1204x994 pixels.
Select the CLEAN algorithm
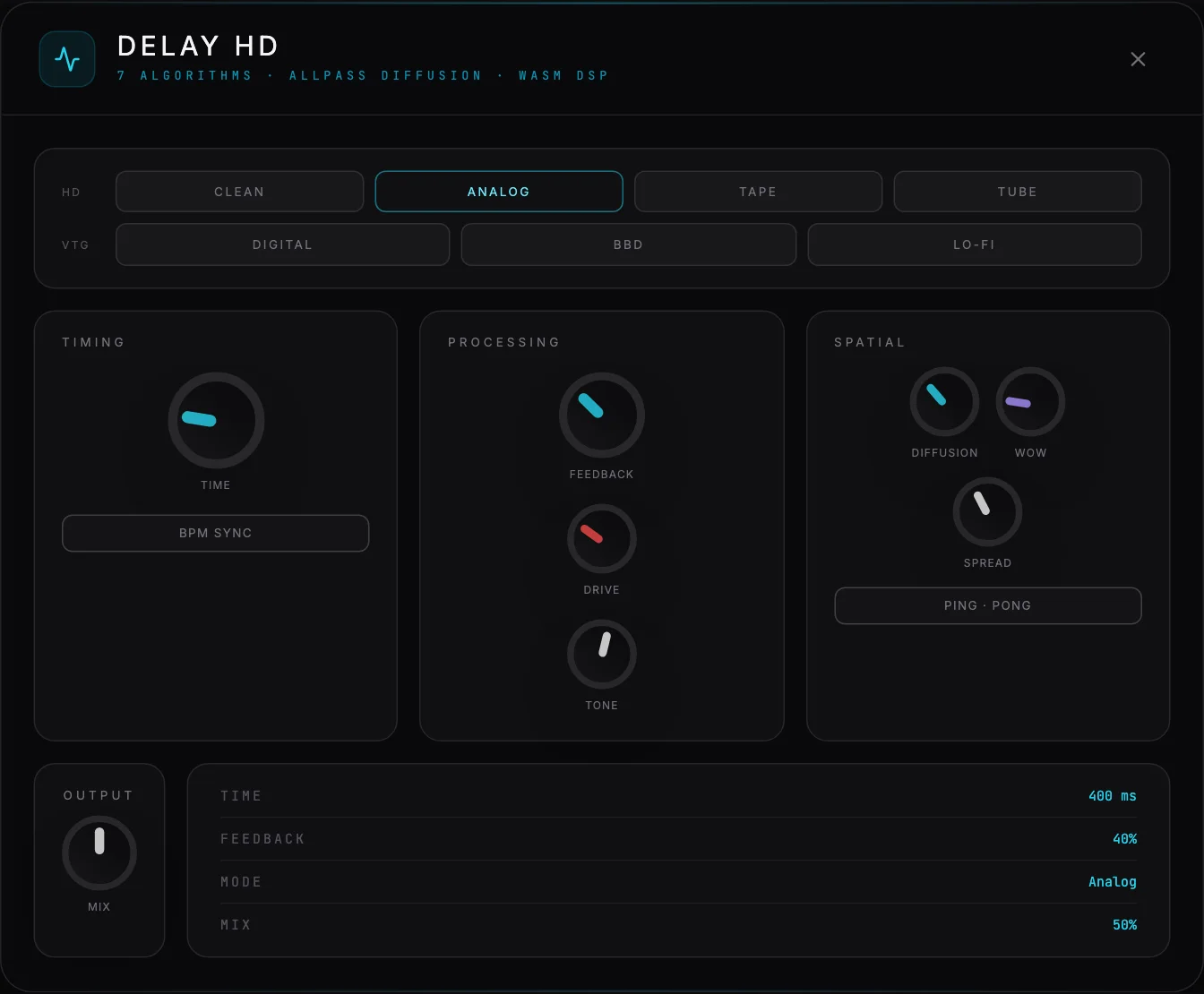pos(239,192)
